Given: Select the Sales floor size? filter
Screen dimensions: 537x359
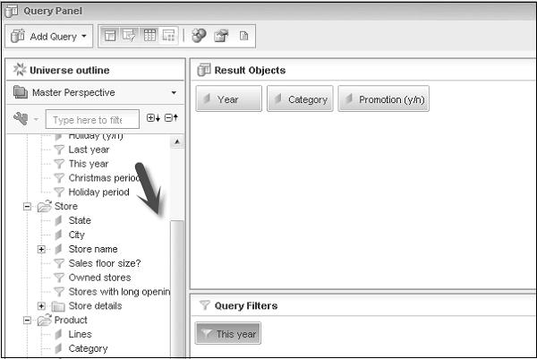Looking at the screenshot, I should (x=105, y=263).
